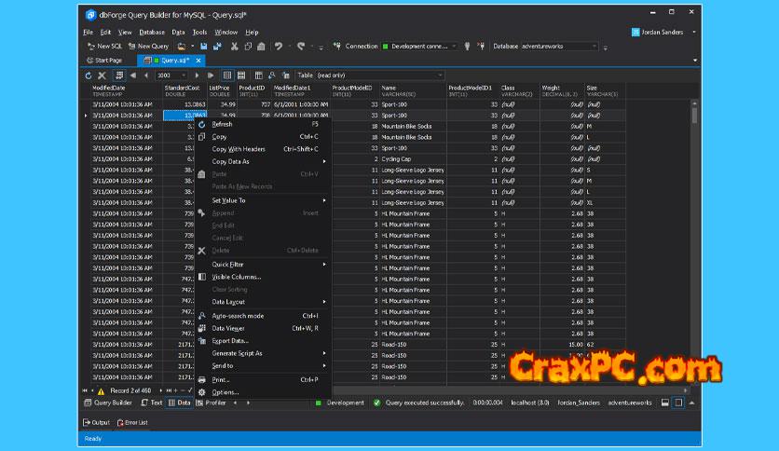779x451 pixels.
Task: Choose Copy With Headers from context menu
Action: click(239, 149)
